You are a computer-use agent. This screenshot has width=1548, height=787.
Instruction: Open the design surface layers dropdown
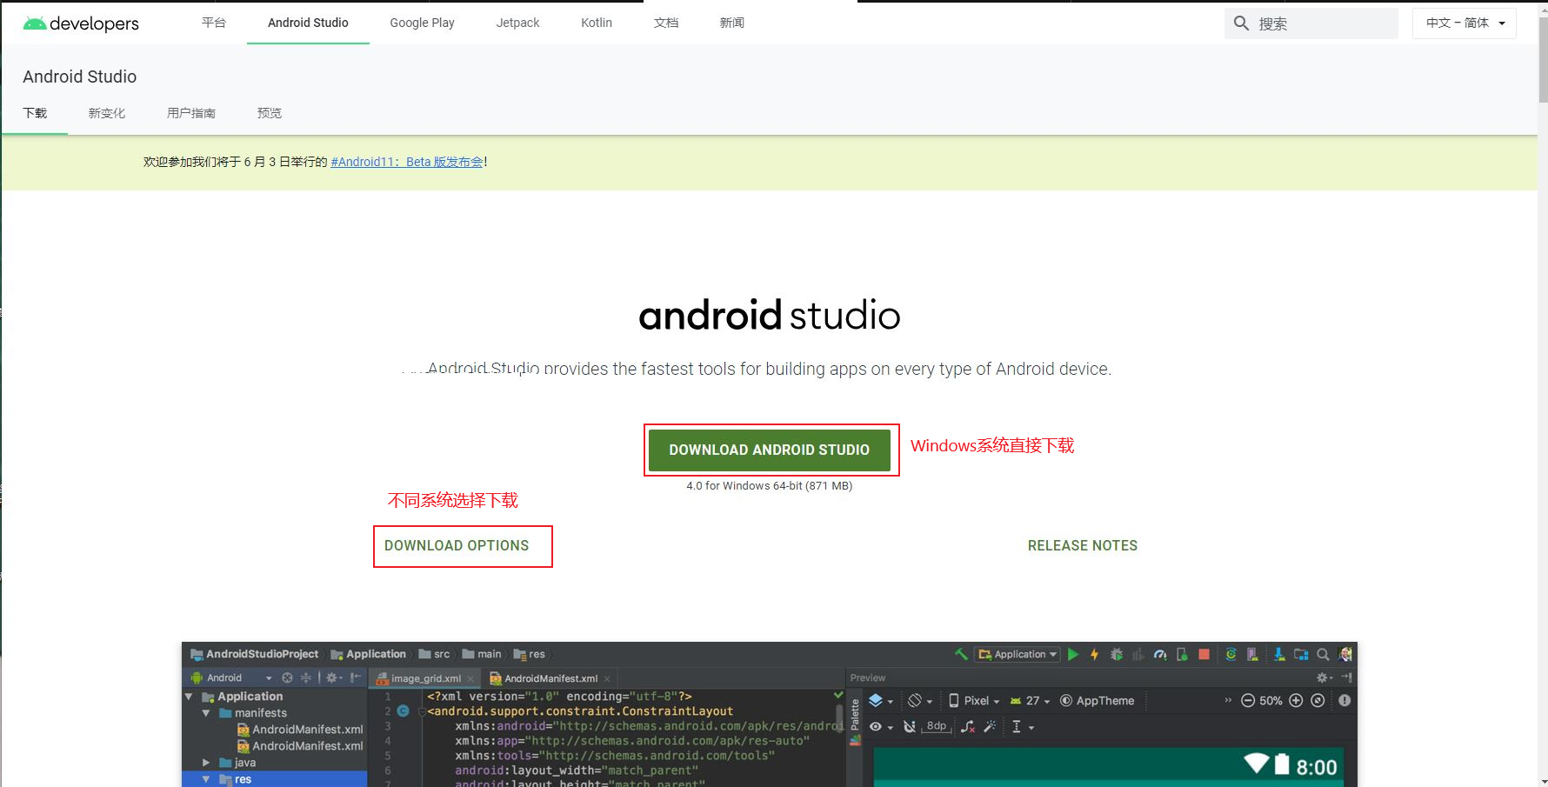[881, 701]
